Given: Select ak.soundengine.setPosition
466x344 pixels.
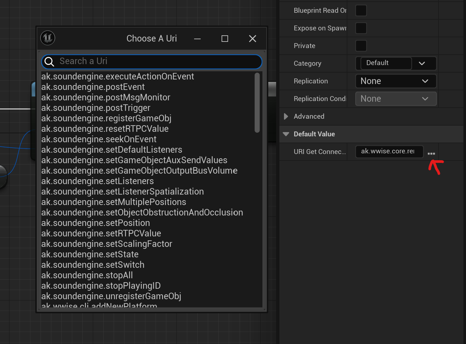Looking at the screenshot, I should (x=96, y=223).
